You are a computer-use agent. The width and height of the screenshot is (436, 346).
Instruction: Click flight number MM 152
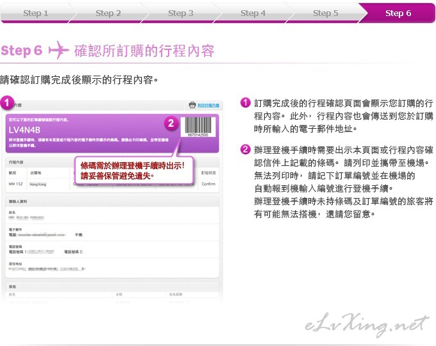click(15, 184)
